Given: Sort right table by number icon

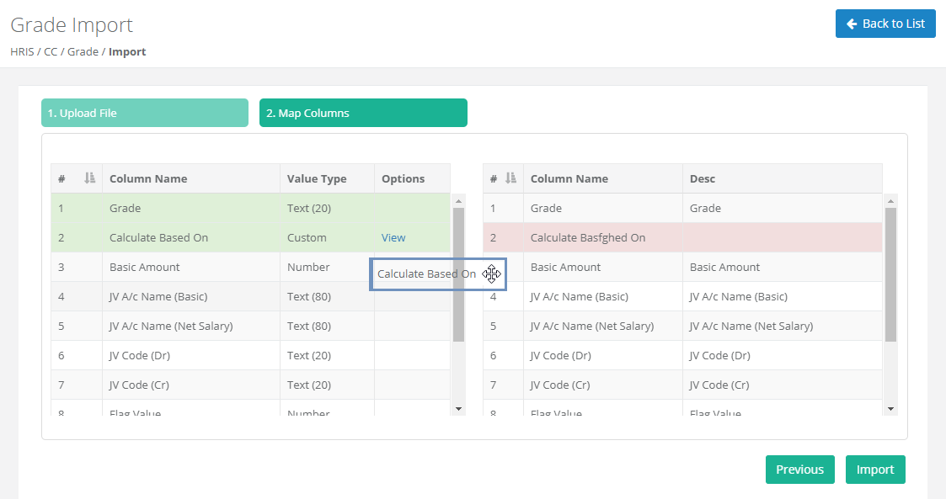Looking at the screenshot, I should 510,178.
